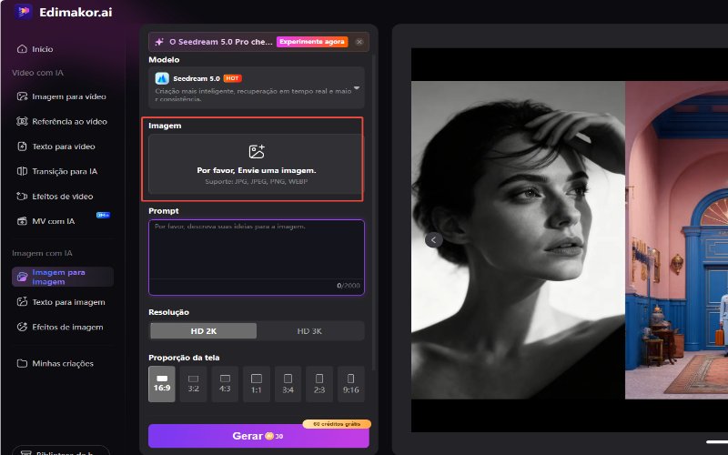Screen dimensions: 728x455
Task: Click the 0/2000 character counter
Action: (x=349, y=286)
